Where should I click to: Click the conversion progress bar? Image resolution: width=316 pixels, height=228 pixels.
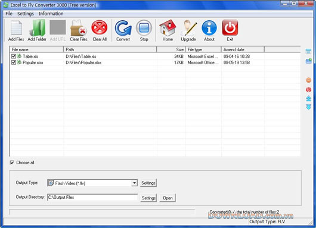[x=102, y=212]
